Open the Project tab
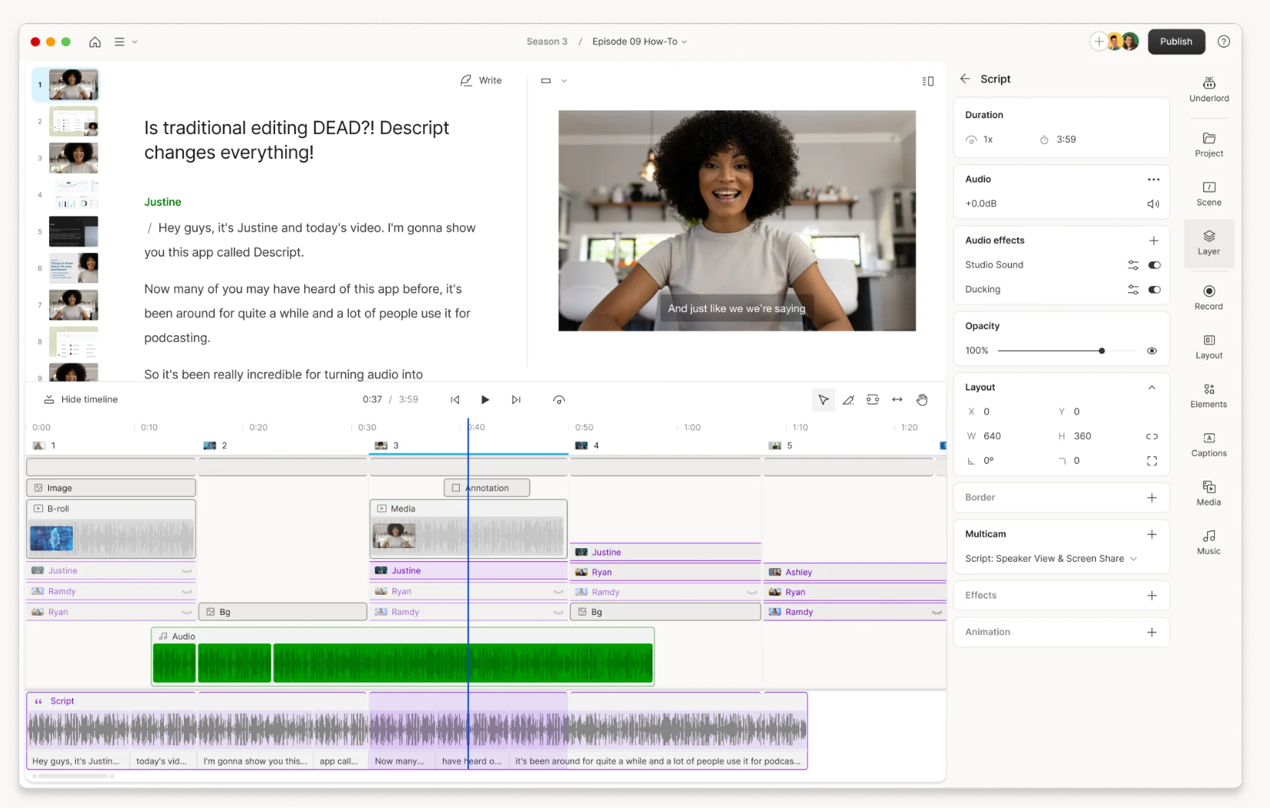This screenshot has width=1270, height=808. coord(1209,144)
